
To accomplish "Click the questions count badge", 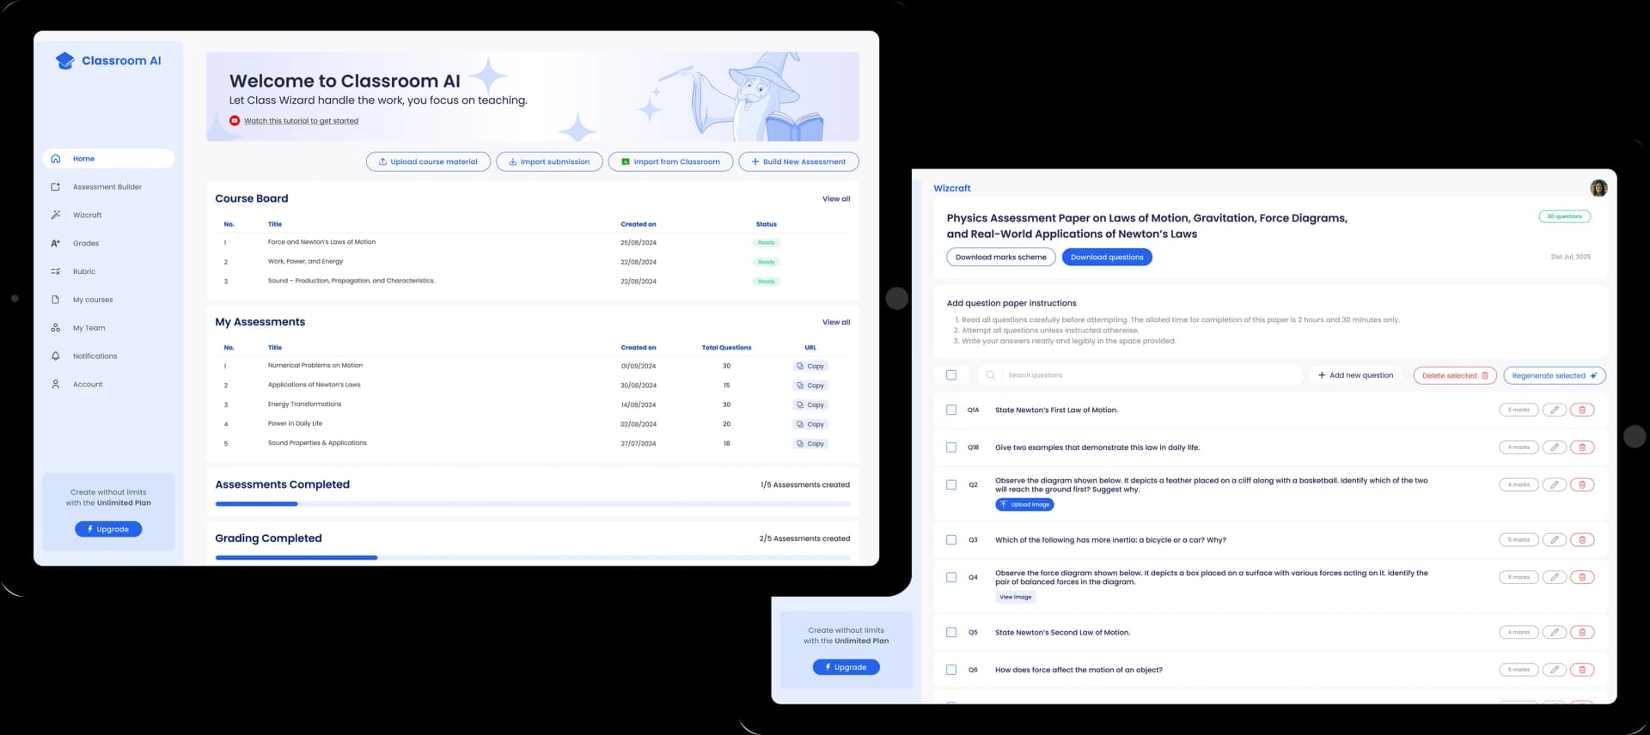I will 1564,217.
